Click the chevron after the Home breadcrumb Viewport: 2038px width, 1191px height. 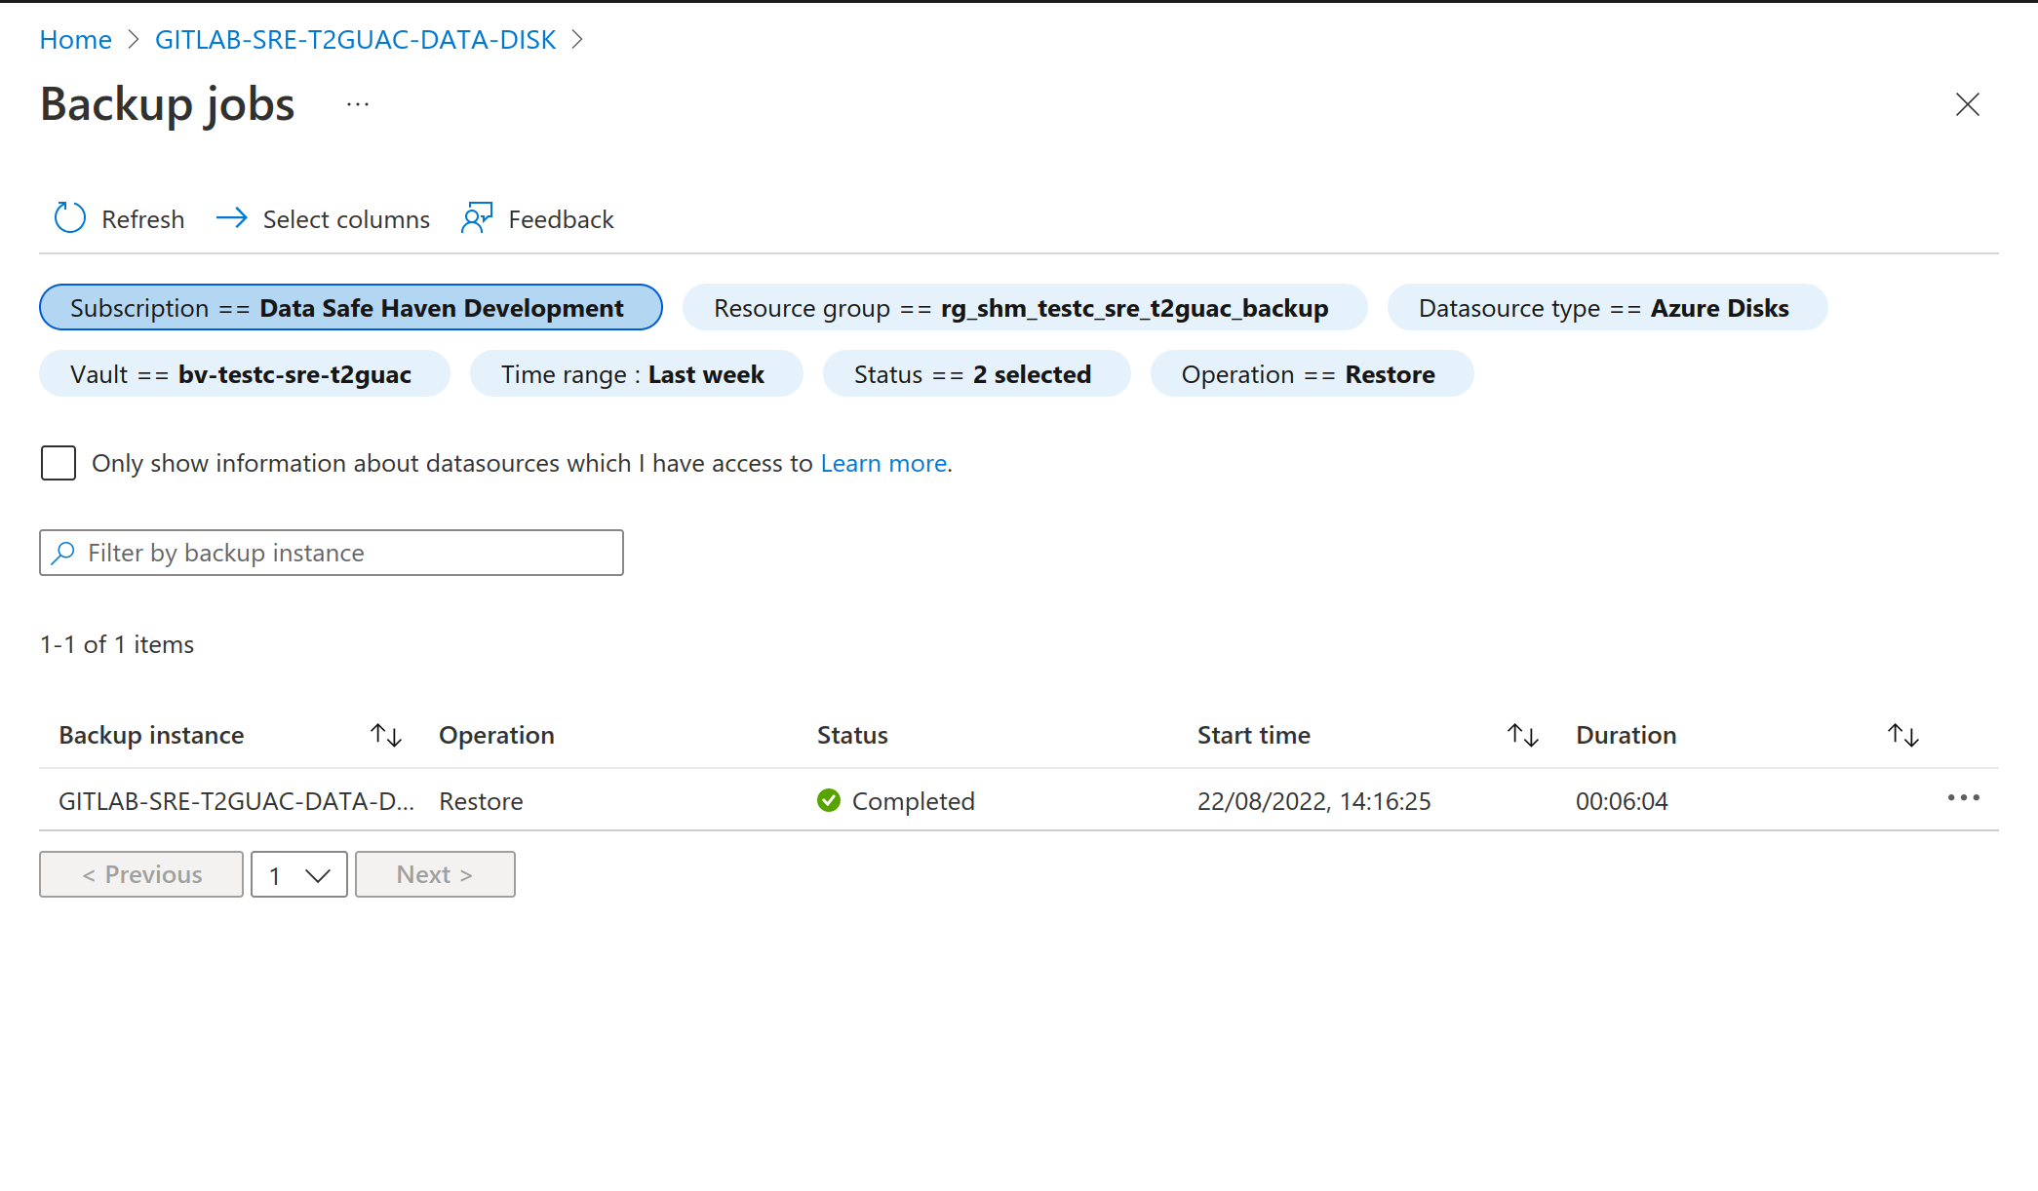click(x=135, y=40)
